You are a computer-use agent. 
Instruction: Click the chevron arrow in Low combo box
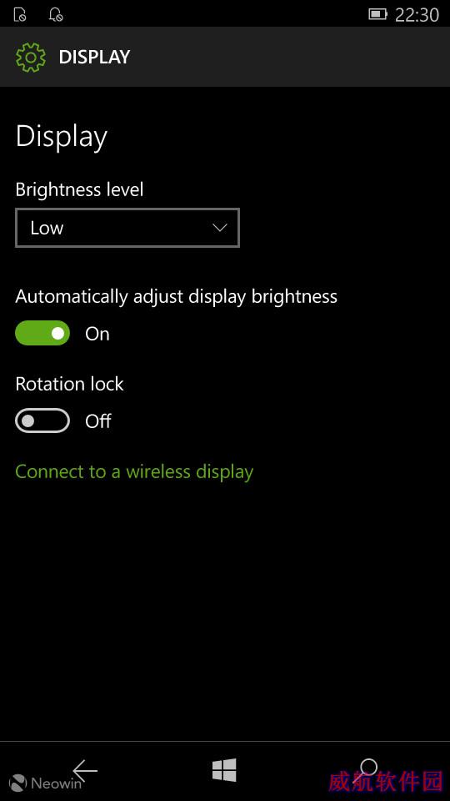click(220, 228)
